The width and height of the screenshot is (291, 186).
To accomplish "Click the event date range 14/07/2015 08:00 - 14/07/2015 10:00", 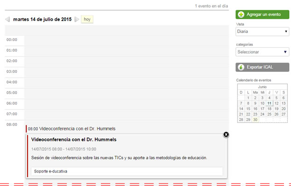I will pyautogui.click(x=64, y=149).
